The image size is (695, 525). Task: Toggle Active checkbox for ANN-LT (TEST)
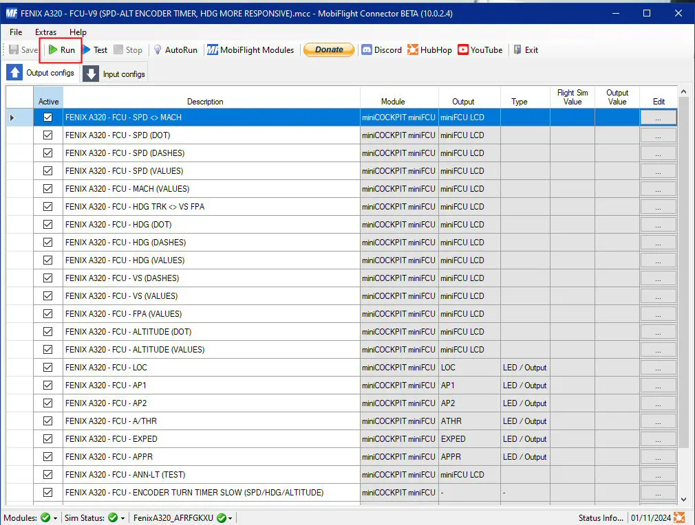48,475
